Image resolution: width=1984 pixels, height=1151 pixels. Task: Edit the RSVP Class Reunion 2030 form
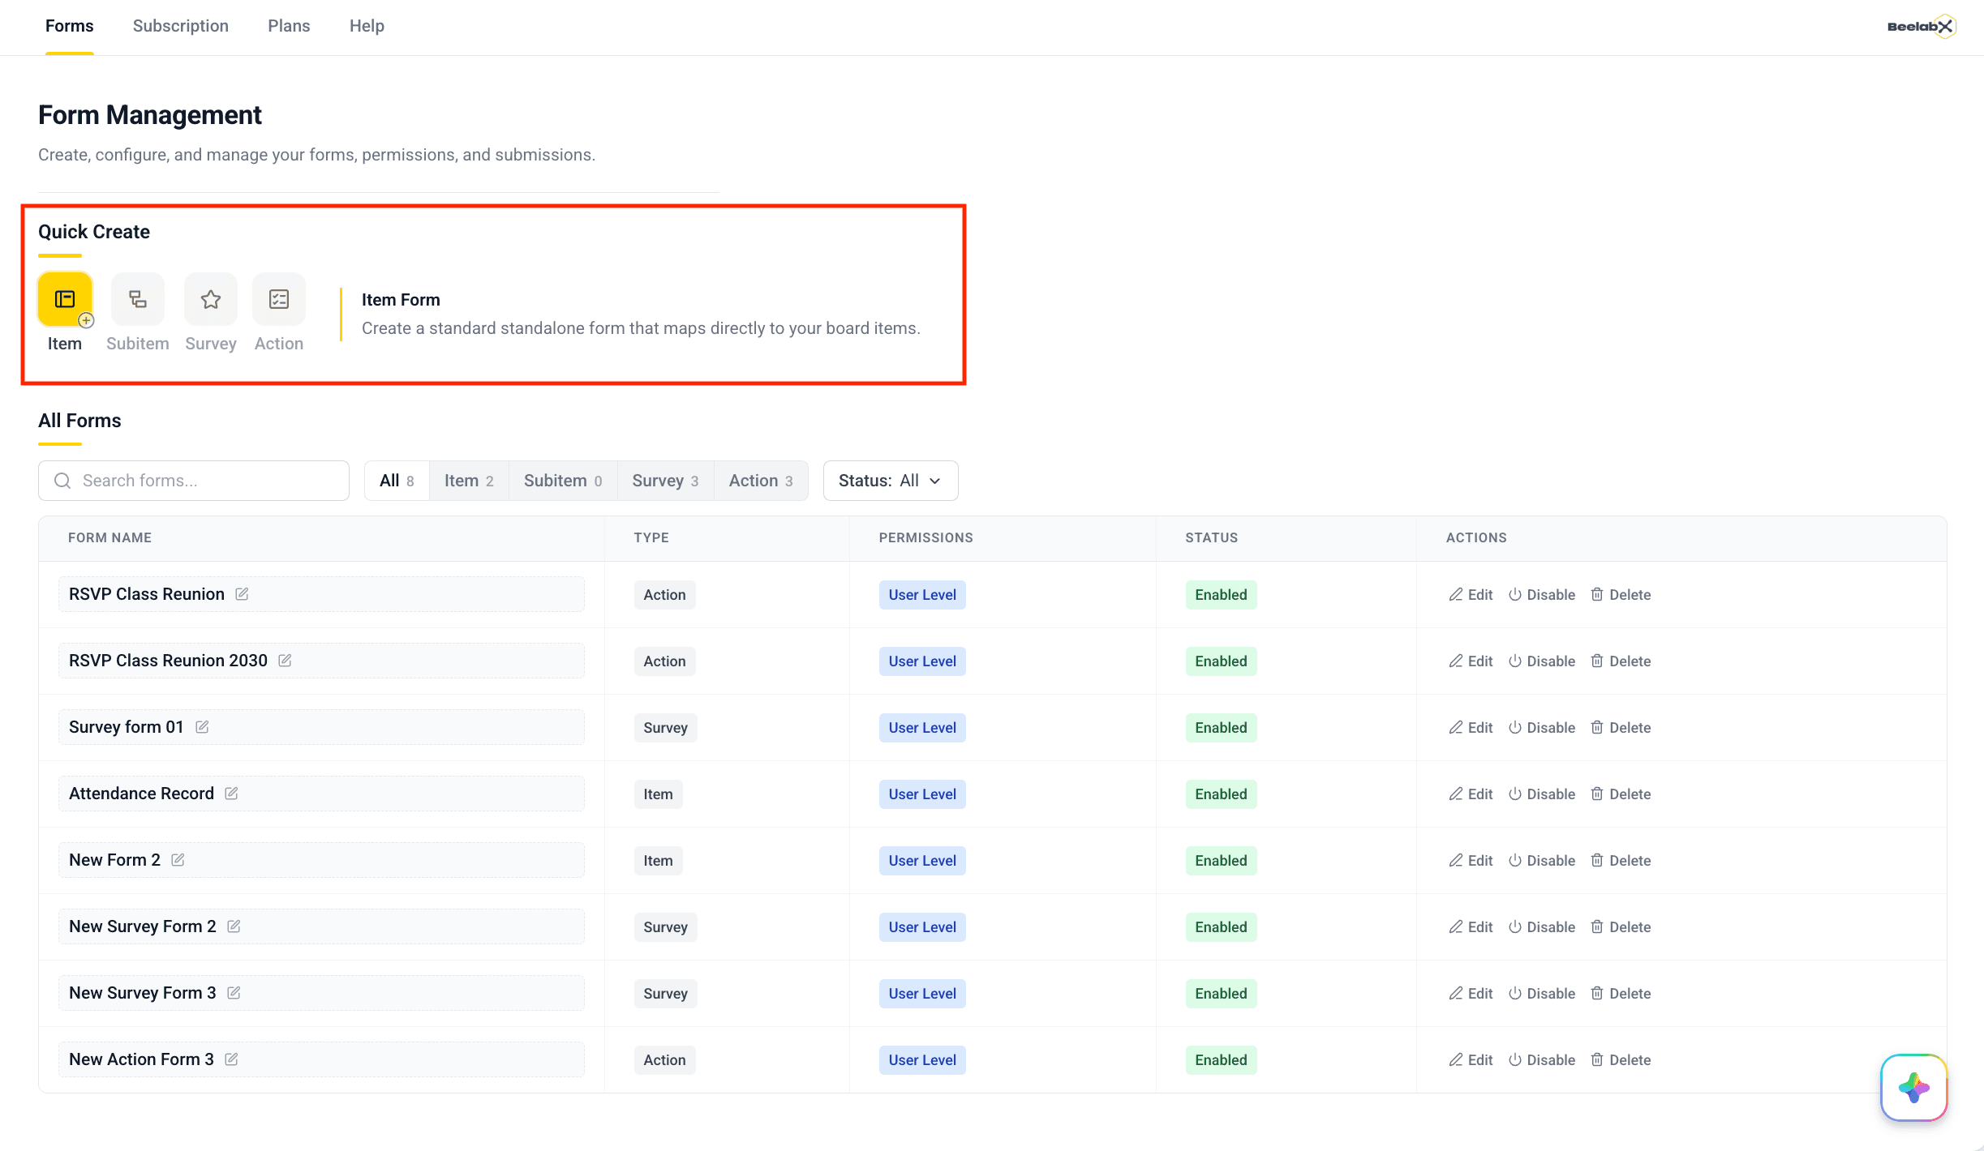point(1471,661)
